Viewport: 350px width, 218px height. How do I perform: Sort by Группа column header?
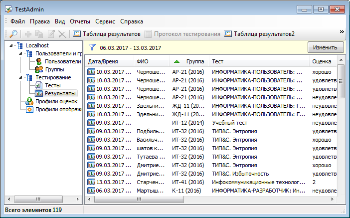pyautogui.click(x=189, y=61)
